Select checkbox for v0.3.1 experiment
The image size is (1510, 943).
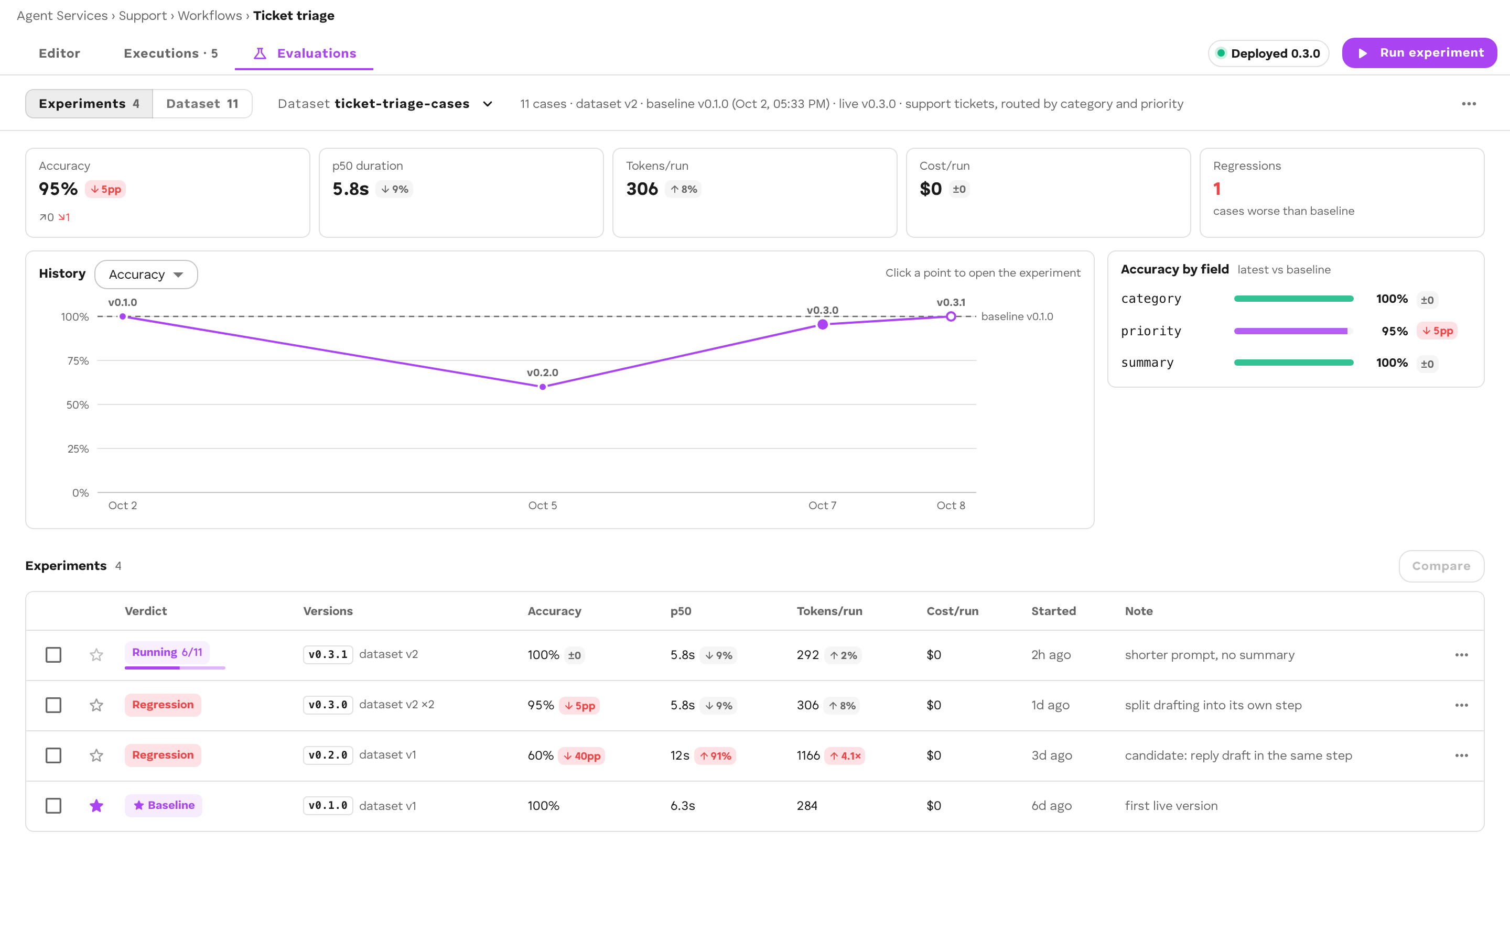(53, 655)
